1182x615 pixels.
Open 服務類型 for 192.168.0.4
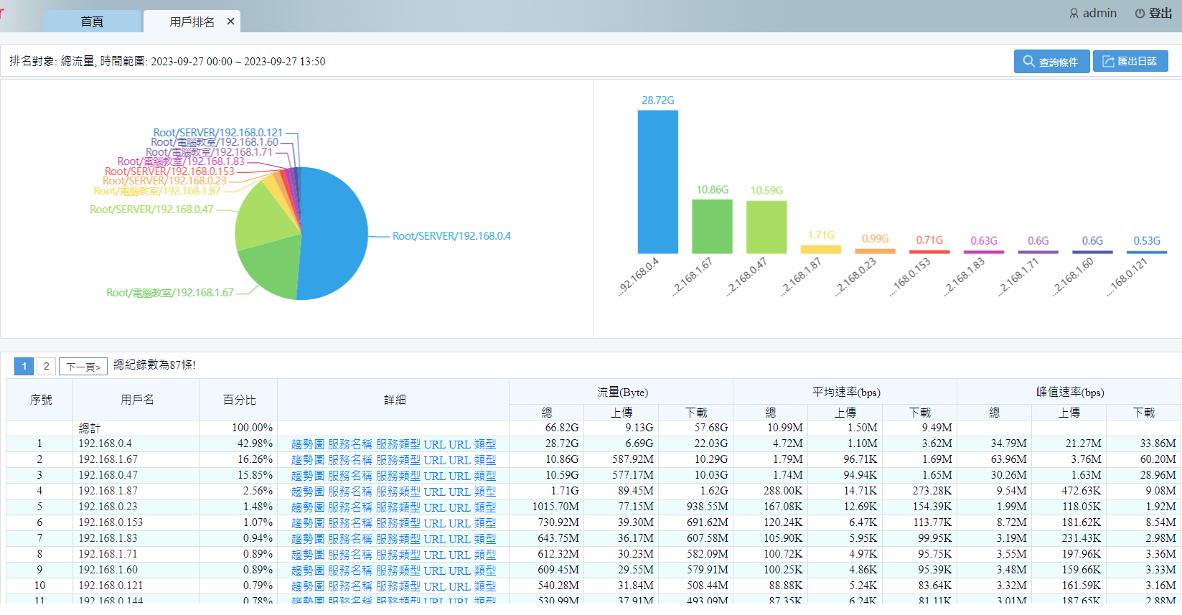[x=398, y=444]
